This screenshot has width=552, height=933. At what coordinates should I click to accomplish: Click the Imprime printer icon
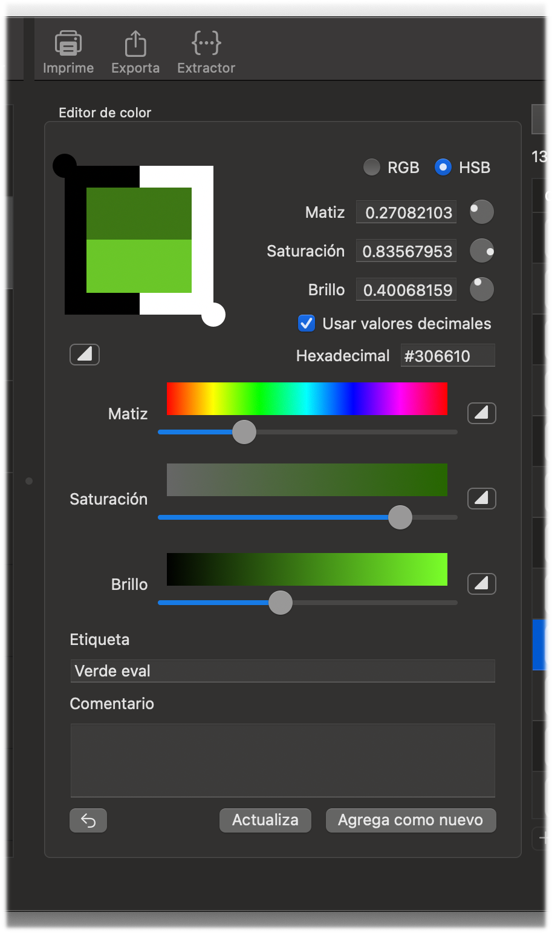tap(68, 44)
